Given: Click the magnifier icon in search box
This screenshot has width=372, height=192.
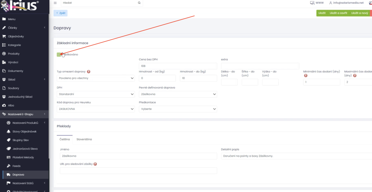Looking at the screenshot, I should (x=139, y=3).
